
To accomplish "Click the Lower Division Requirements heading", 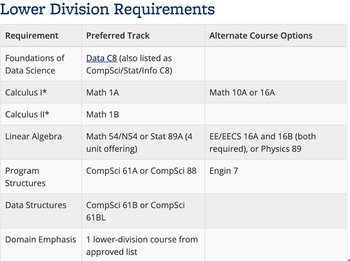I will (x=108, y=10).
